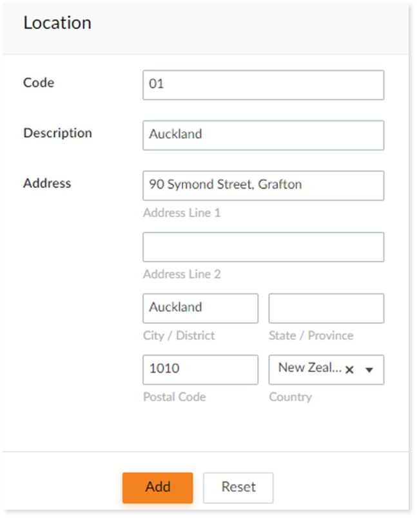The width and height of the screenshot is (417, 518).
Task: Click the empty Address Line 2 field
Action: click(x=263, y=246)
